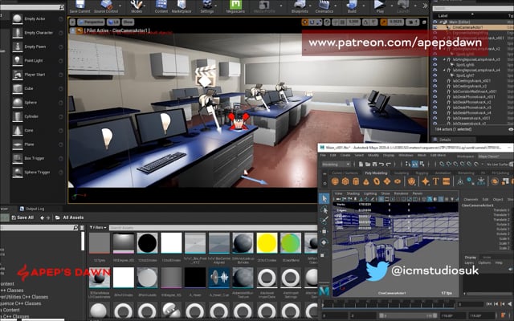Click the green Megascans icon
The width and height of the screenshot is (514, 321).
(x=235, y=6)
